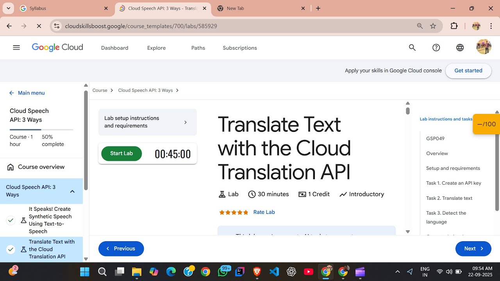Open Windows taskbar search
Image resolution: width=500 pixels, height=281 pixels.
pos(102,272)
